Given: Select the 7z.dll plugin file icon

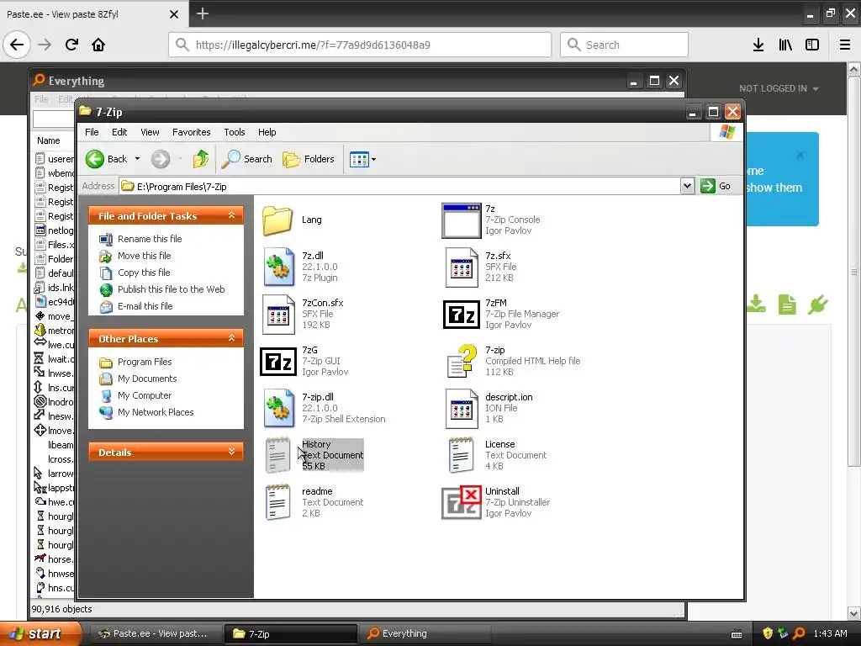Looking at the screenshot, I should [x=278, y=267].
